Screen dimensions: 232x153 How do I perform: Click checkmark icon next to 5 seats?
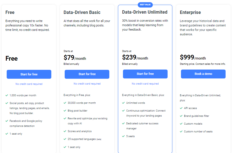[123, 136]
